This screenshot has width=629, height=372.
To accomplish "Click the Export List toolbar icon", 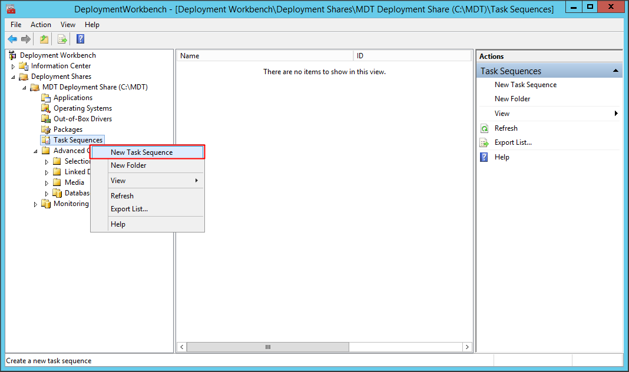I will click(62, 39).
